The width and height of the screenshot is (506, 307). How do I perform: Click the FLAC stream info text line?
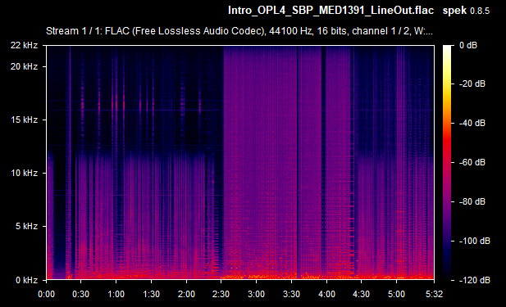pos(239,31)
